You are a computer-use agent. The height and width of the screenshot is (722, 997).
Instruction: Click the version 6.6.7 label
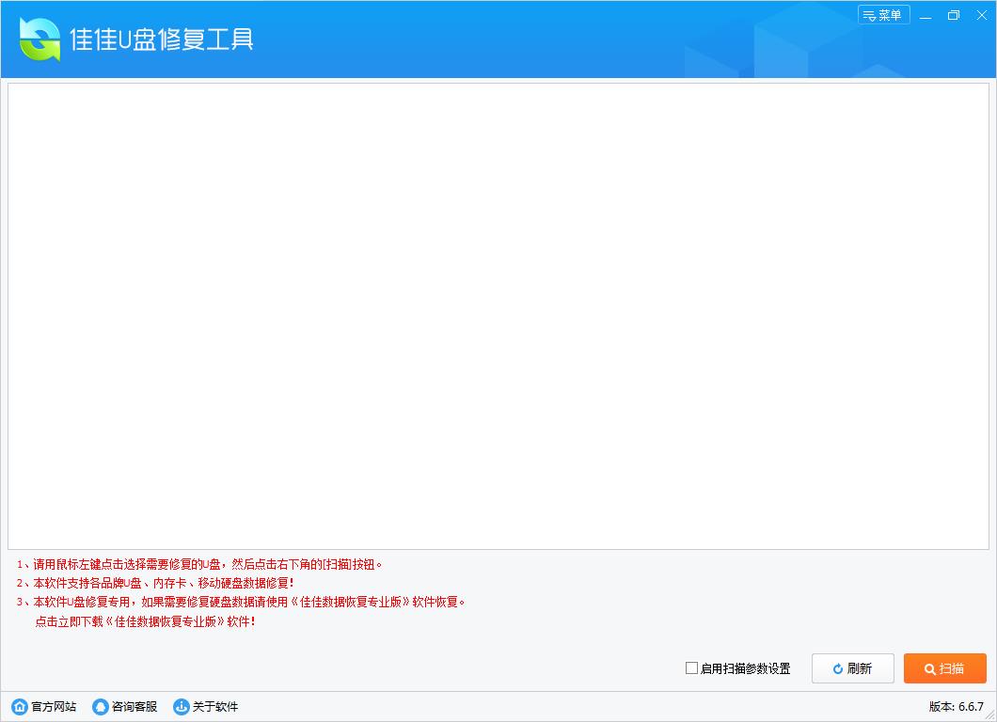tap(956, 707)
